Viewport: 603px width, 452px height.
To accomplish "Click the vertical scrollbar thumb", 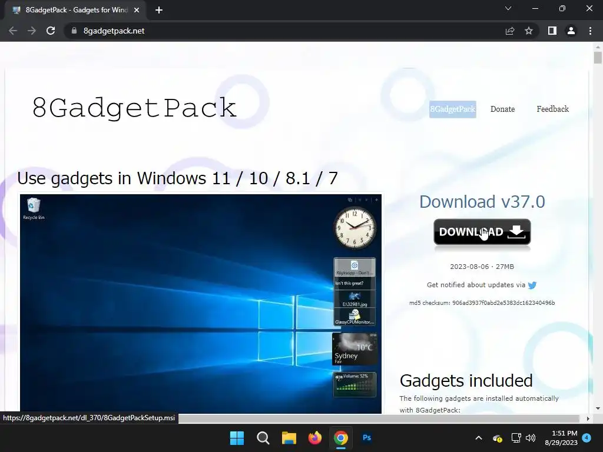I will click(598, 57).
